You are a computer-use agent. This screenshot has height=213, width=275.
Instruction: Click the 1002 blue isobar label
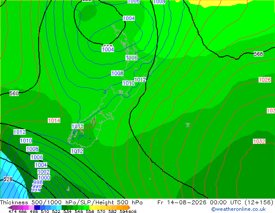43,172
